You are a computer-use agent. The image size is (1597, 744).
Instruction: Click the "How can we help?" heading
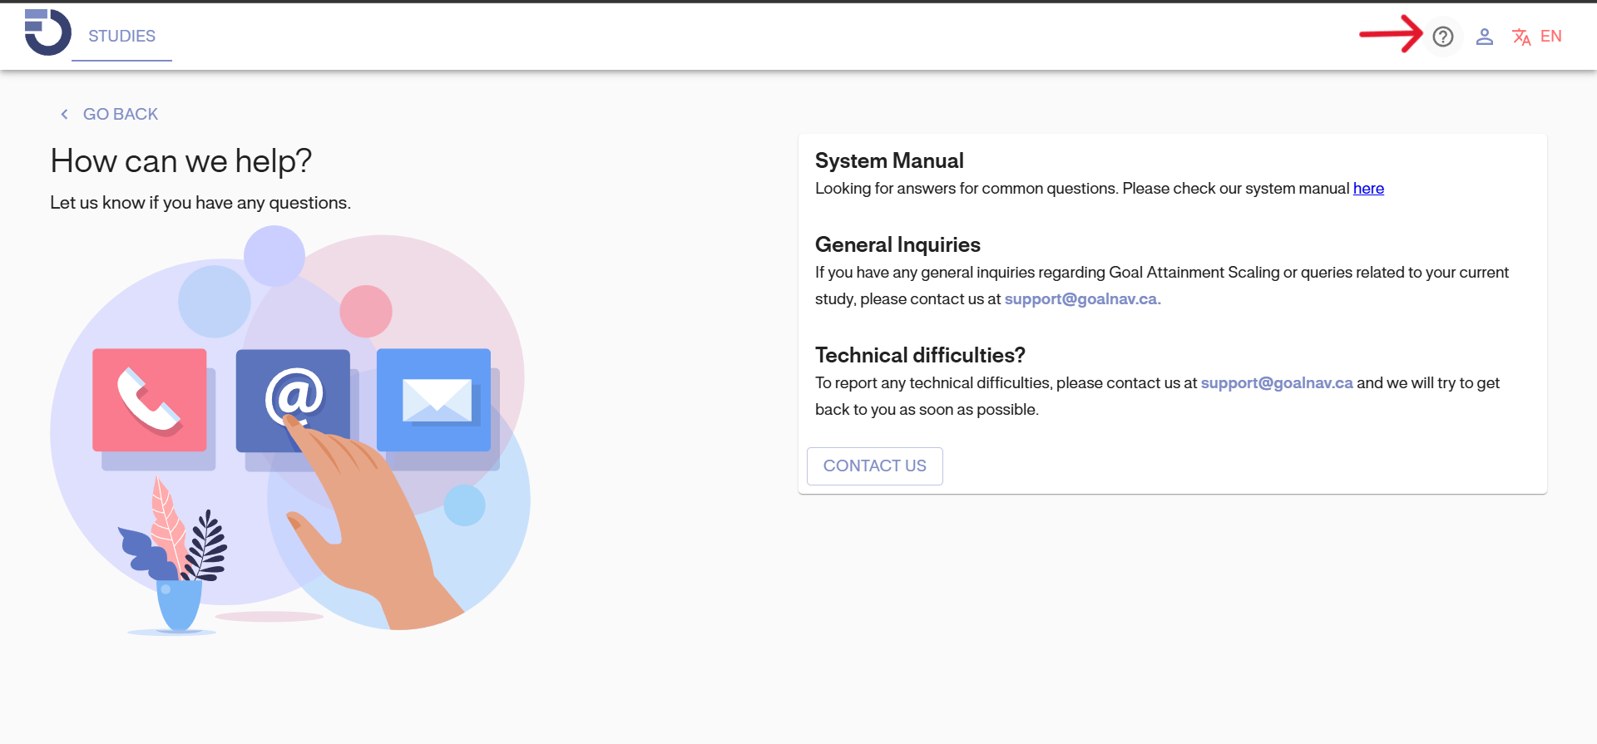tap(180, 161)
